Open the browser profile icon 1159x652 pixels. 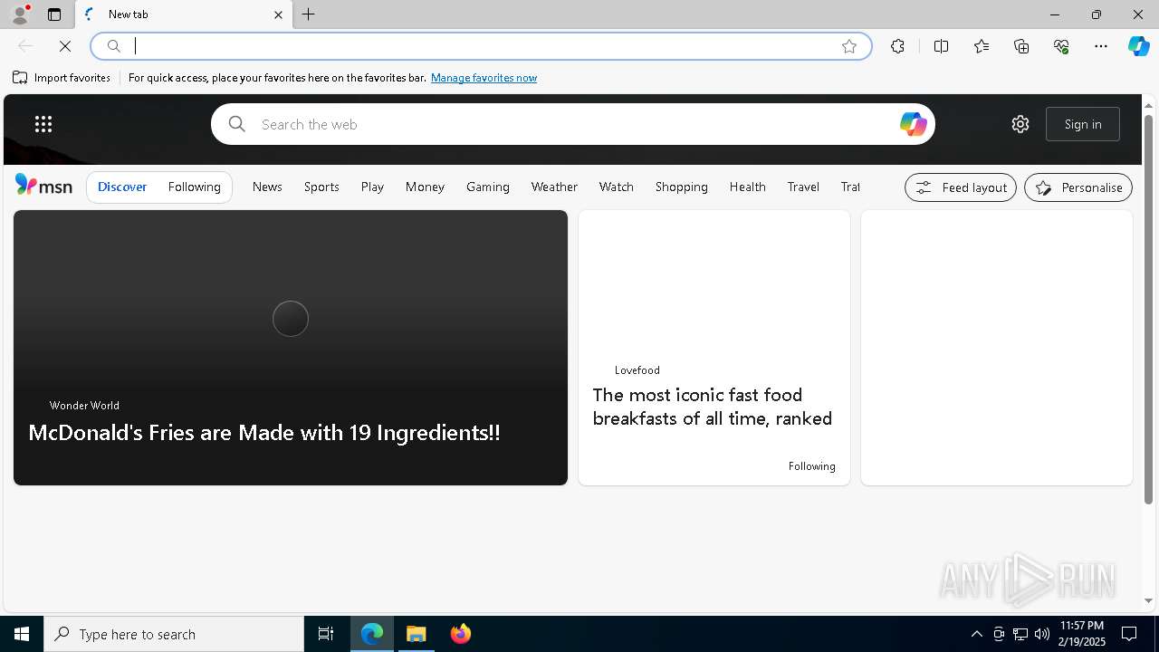pos(20,14)
